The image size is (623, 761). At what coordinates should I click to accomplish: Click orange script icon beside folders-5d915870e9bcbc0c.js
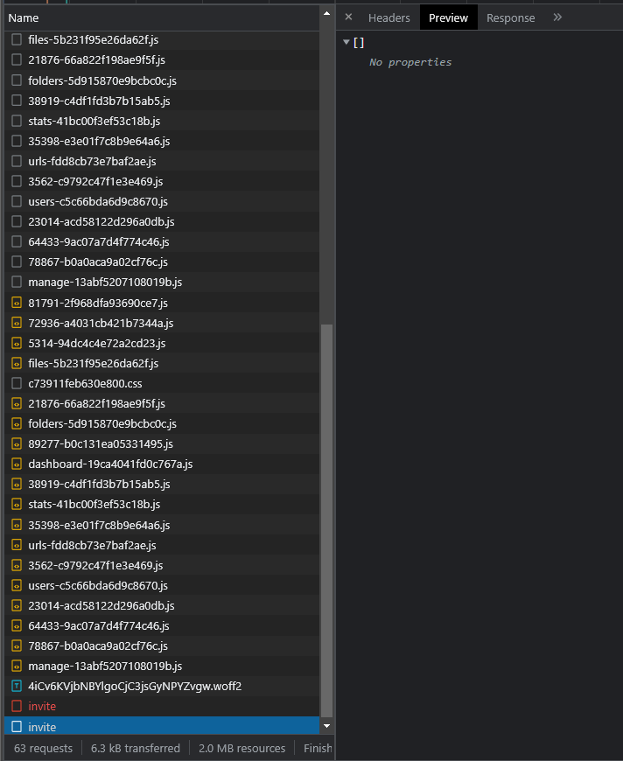(17, 423)
